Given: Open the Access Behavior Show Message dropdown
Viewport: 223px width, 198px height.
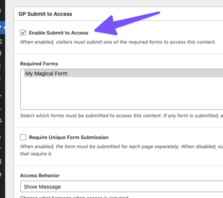Looking at the screenshot, I should click(x=122, y=187).
